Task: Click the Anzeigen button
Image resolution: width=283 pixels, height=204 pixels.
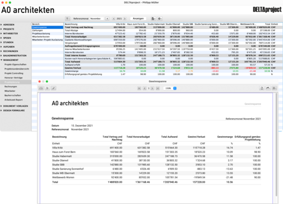Action: pyautogui.click(x=138, y=18)
